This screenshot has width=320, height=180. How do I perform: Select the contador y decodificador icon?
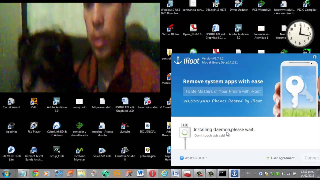tap(79, 129)
